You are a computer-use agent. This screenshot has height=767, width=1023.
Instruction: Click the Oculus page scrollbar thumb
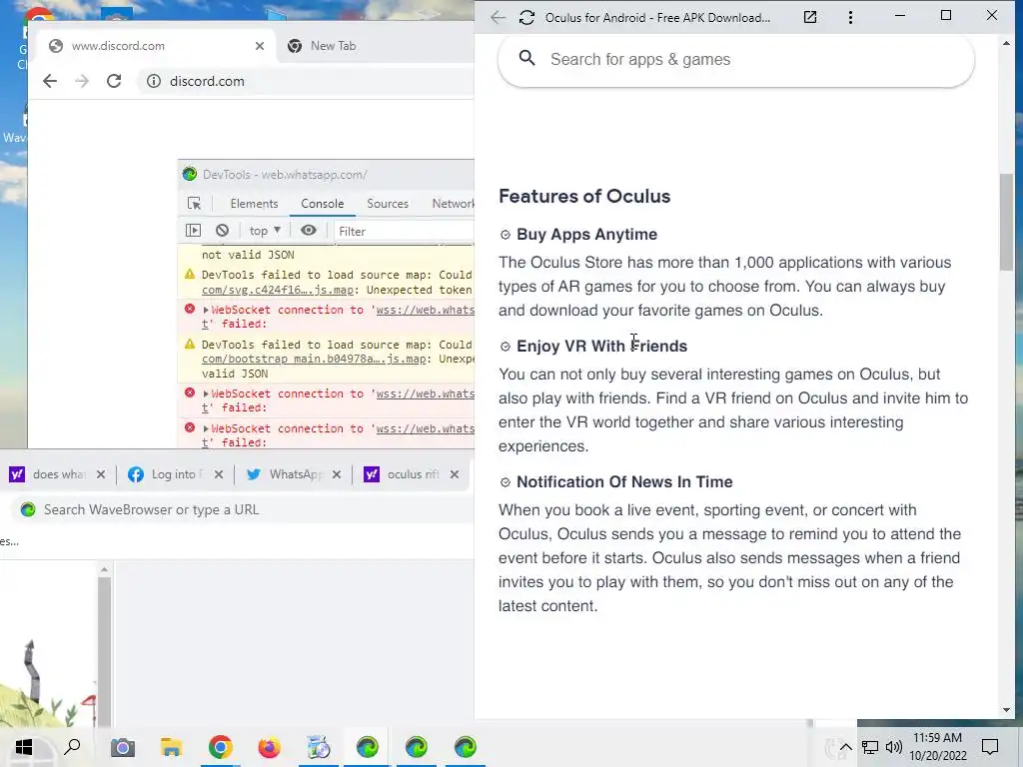point(1006,222)
